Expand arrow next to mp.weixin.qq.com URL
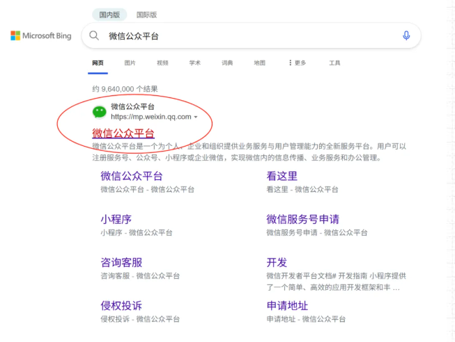Screen dimensions: 455x342 pos(196,117)
